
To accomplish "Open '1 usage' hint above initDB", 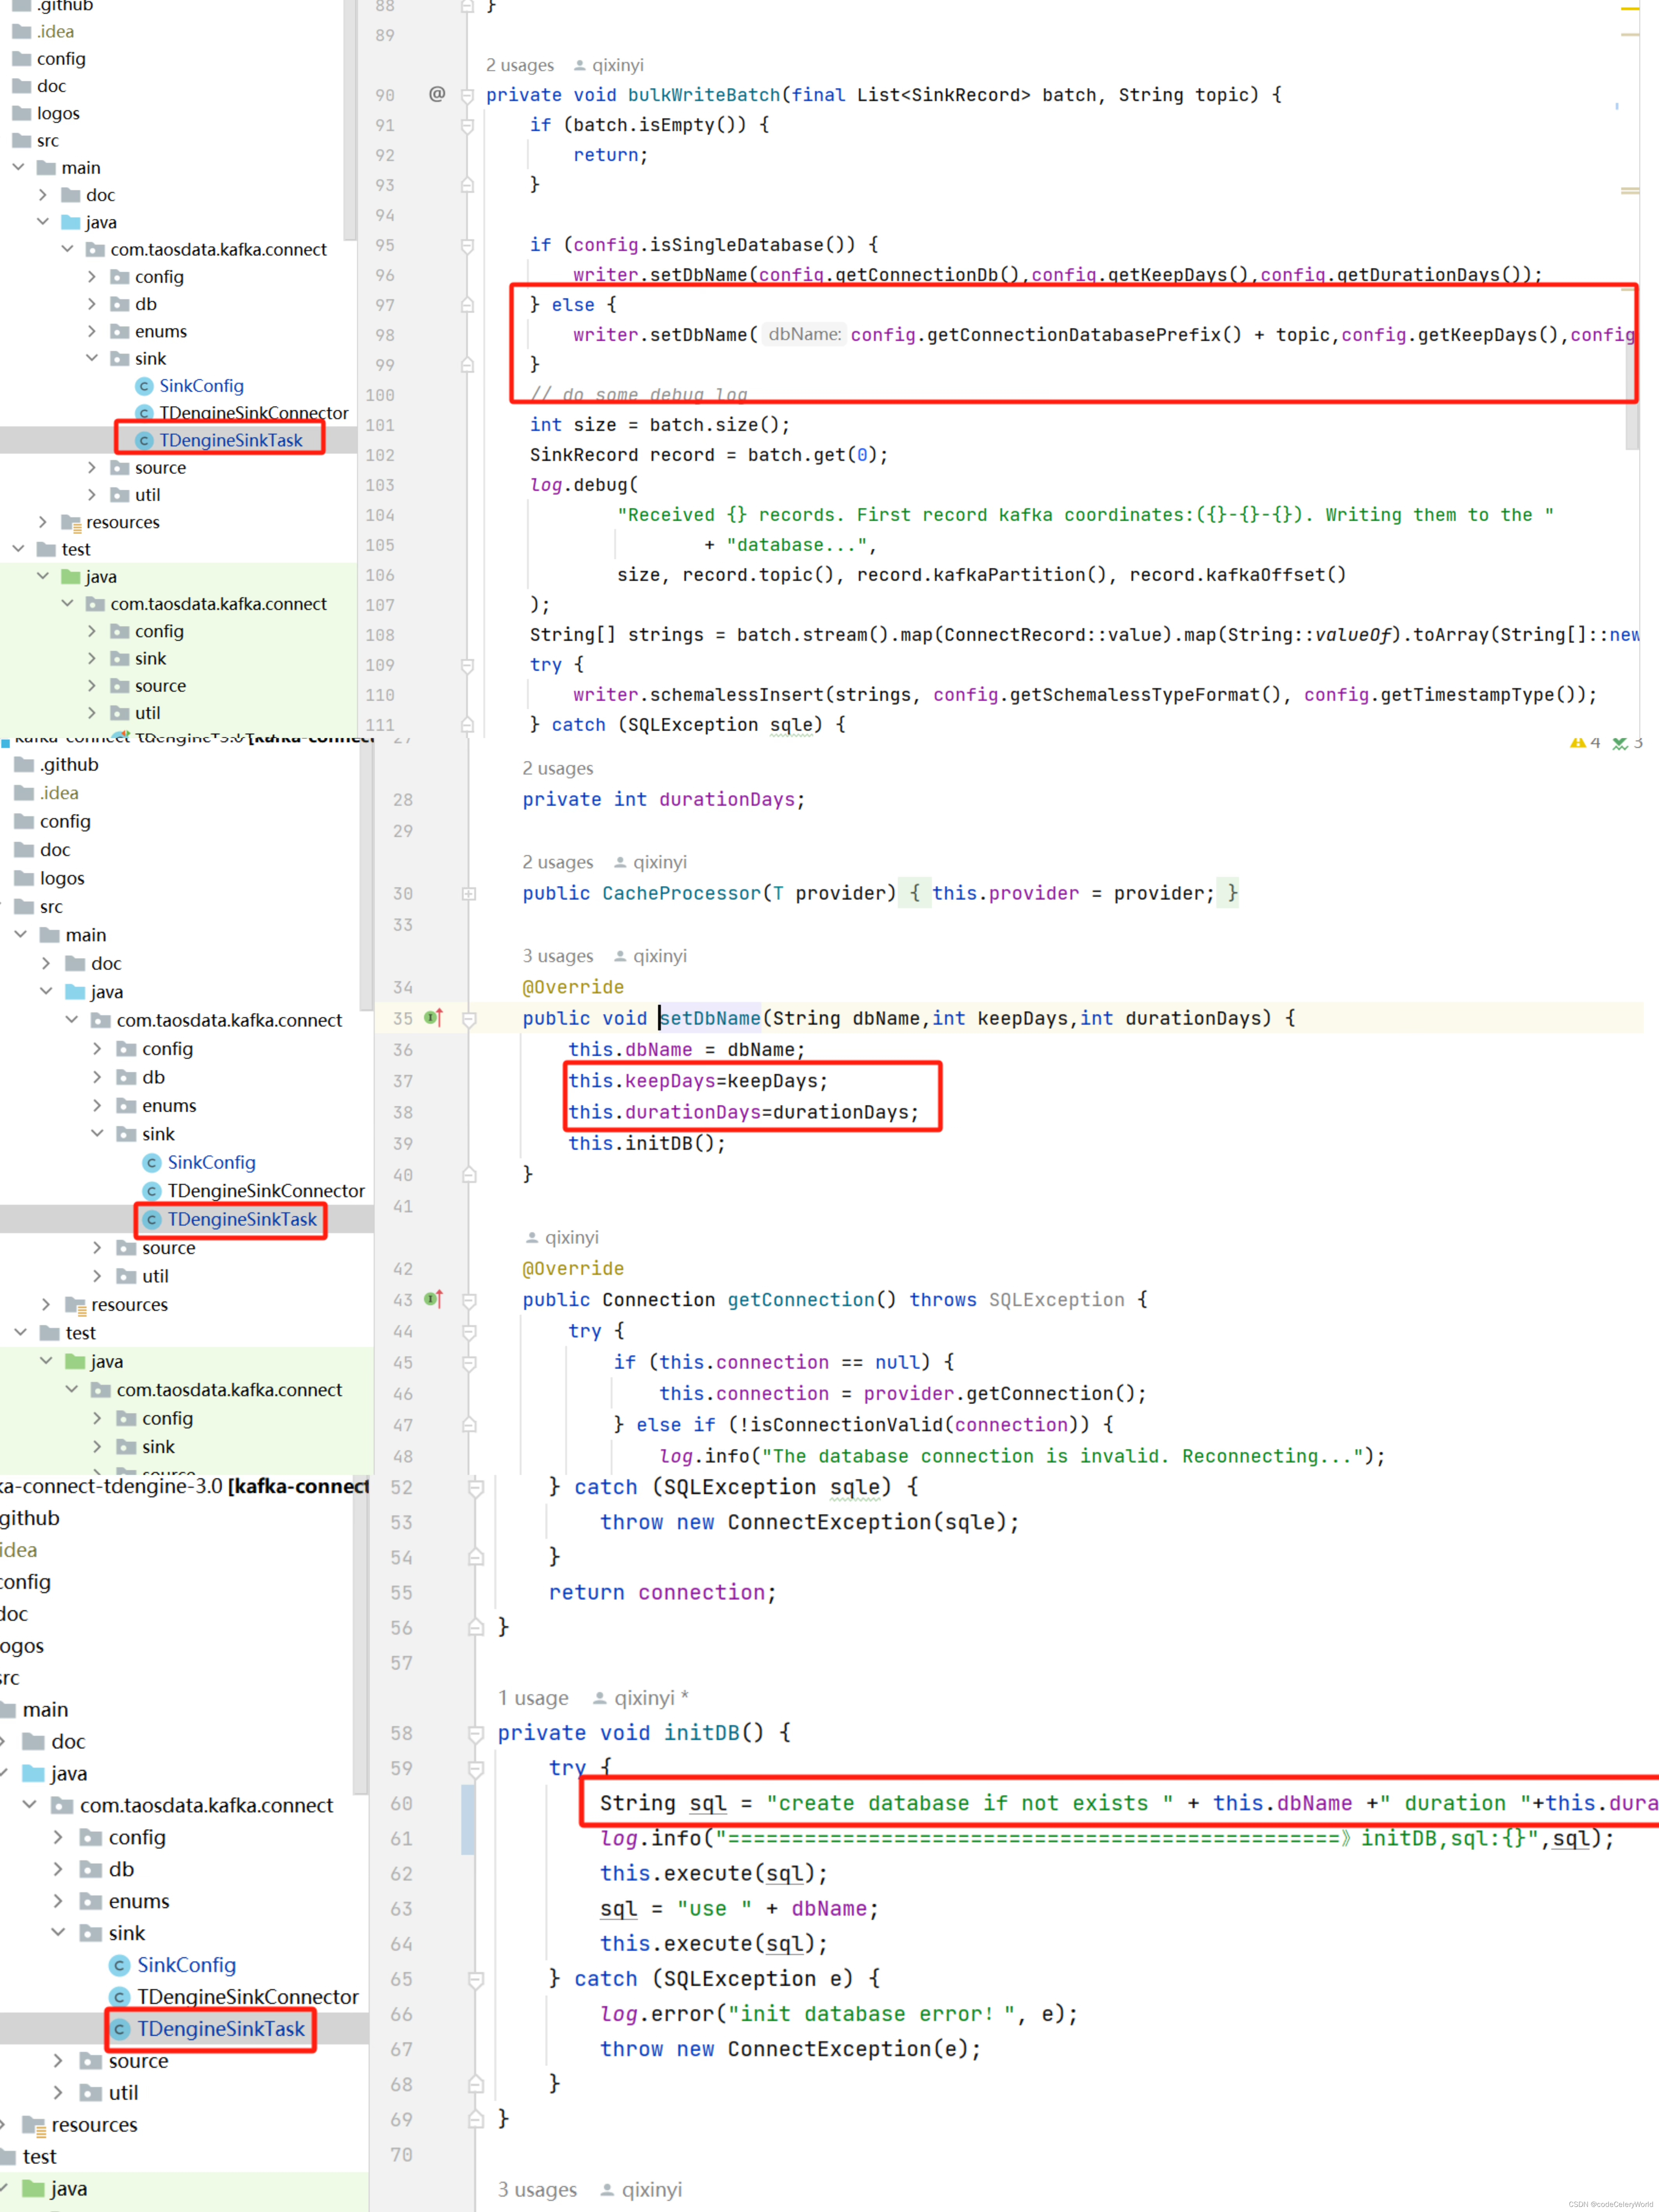I will (x=533, y=1698).
